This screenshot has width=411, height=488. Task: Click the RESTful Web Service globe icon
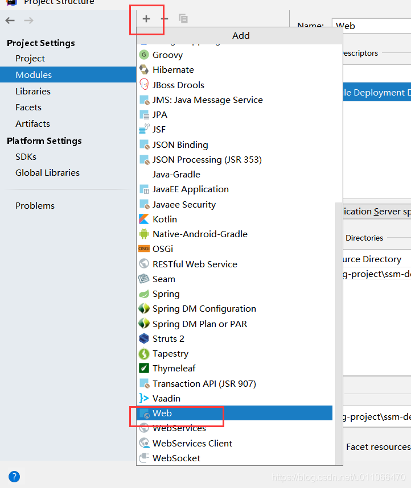144,263
